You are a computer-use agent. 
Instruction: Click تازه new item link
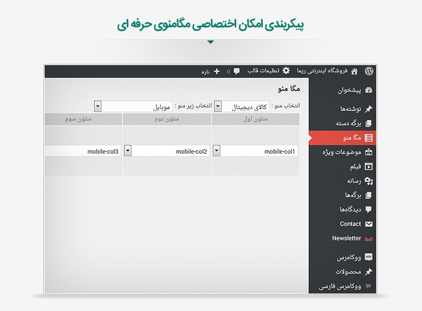pos(206,72)
